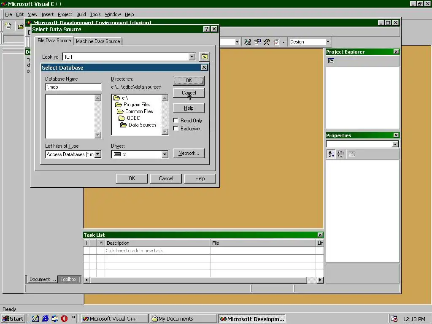The image size is (432, 324).
Task: Click the Task List clipboard checkmark icon
Action: point(277,42)
